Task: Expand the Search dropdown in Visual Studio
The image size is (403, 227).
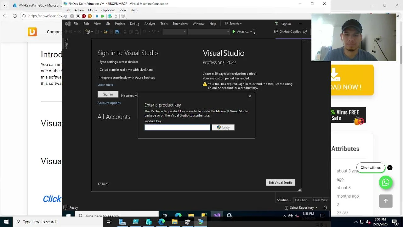Action: click(x=241, y=24)
